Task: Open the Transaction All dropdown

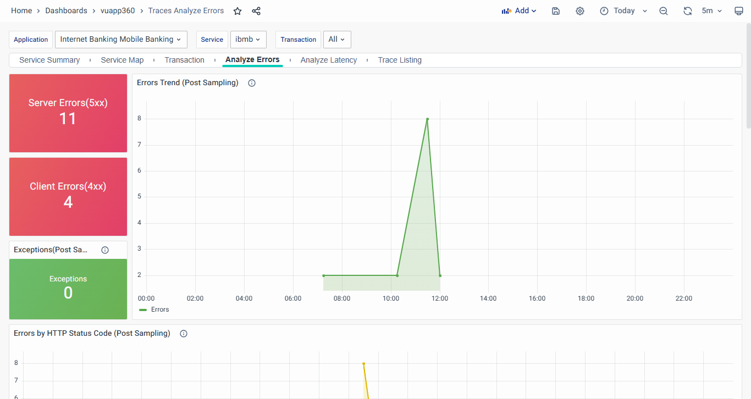Action: 336,40
